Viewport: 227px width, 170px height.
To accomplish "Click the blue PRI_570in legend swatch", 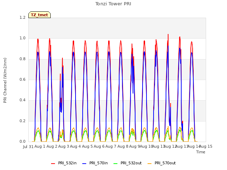I will pos(84,164).
